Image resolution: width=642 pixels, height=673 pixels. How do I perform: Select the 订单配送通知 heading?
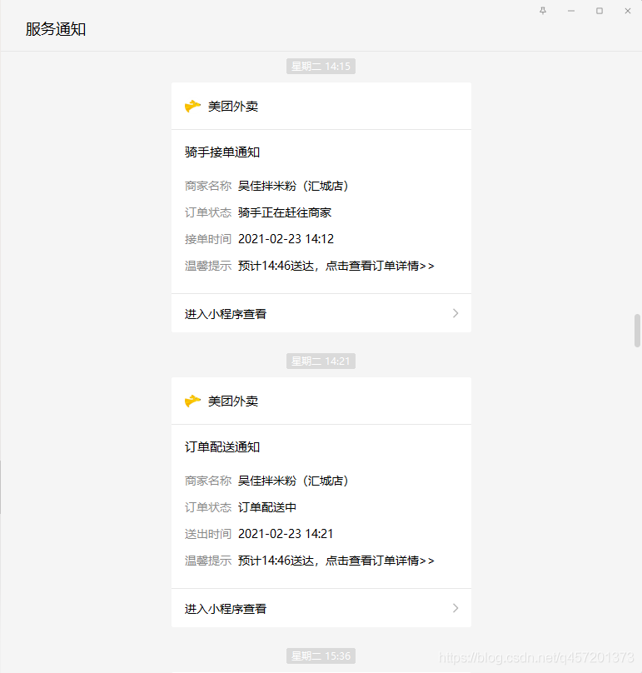[x=222, y=447]
